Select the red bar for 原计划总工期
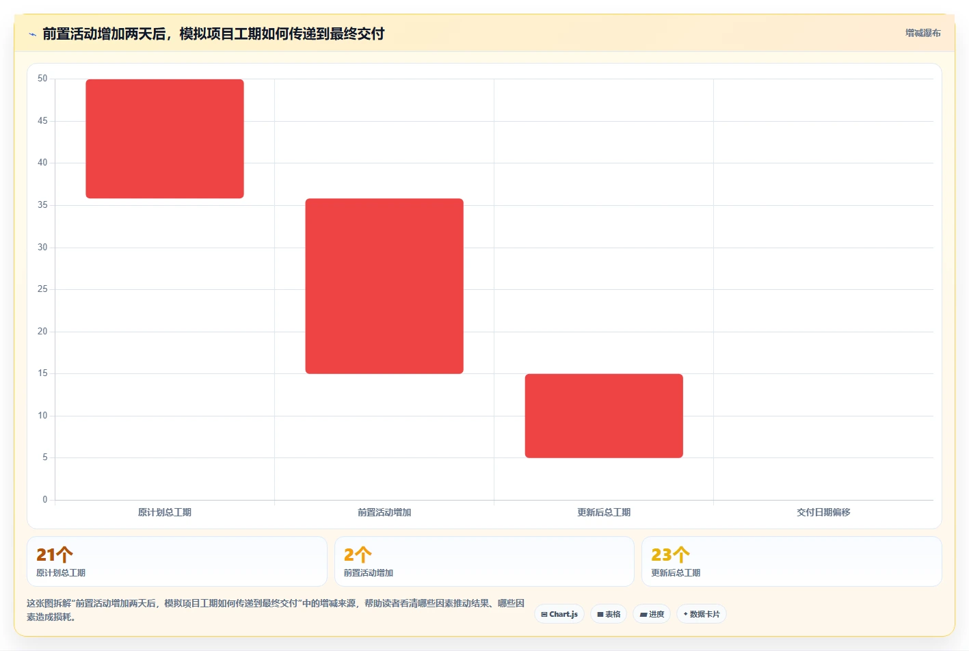The height and width of the screenshot is (651, 969). [x=165, y=139]
